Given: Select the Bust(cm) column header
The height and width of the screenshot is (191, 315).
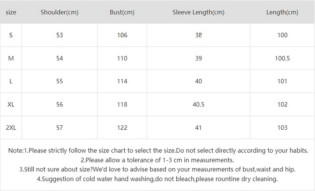Looking at the screenshot, I should (x=122, y=12).
